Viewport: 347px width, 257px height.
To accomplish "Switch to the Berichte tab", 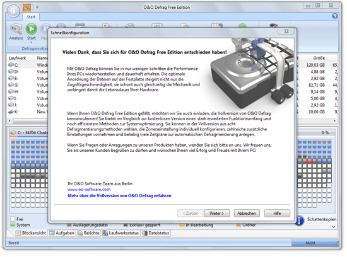I will (x=88, y=233).
